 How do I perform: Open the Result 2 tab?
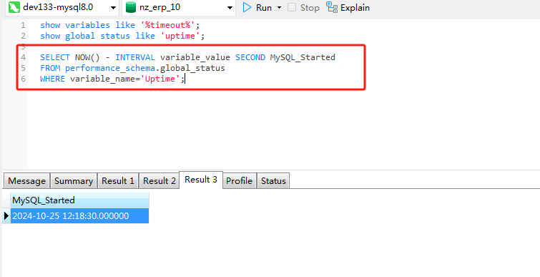coord(159,181)
